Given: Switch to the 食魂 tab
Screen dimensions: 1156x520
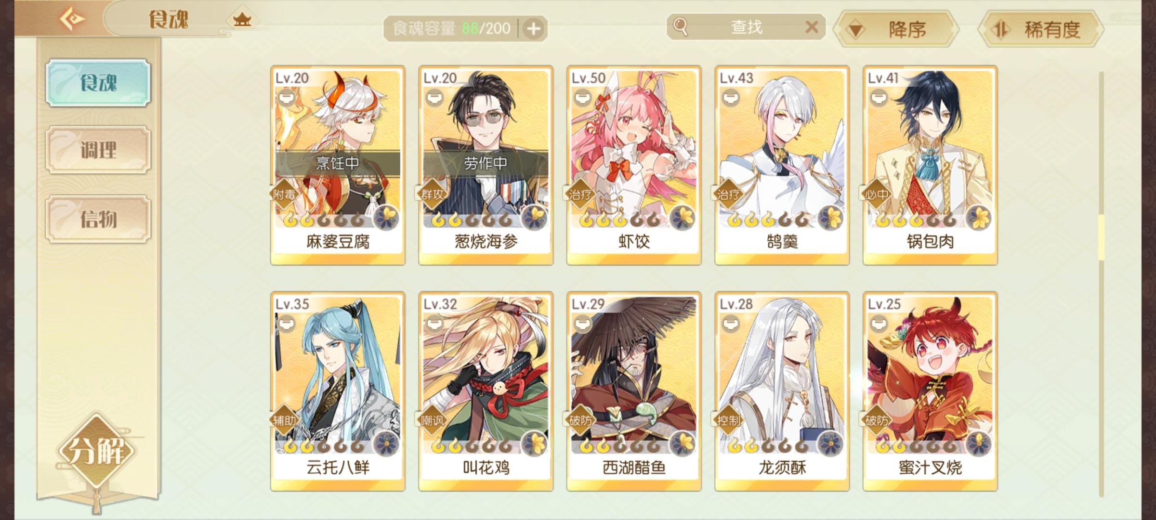Looking at the screenshot, I should pos(98,83).
